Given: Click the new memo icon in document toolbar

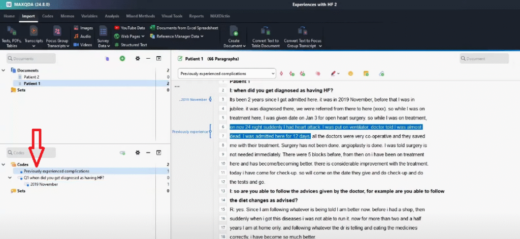Looking at the screenshot, I should pyautogui.click(x=366, y=73).
